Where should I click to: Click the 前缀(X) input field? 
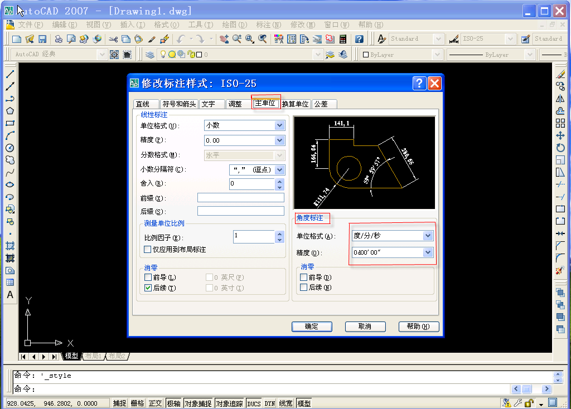click(241, 198)
